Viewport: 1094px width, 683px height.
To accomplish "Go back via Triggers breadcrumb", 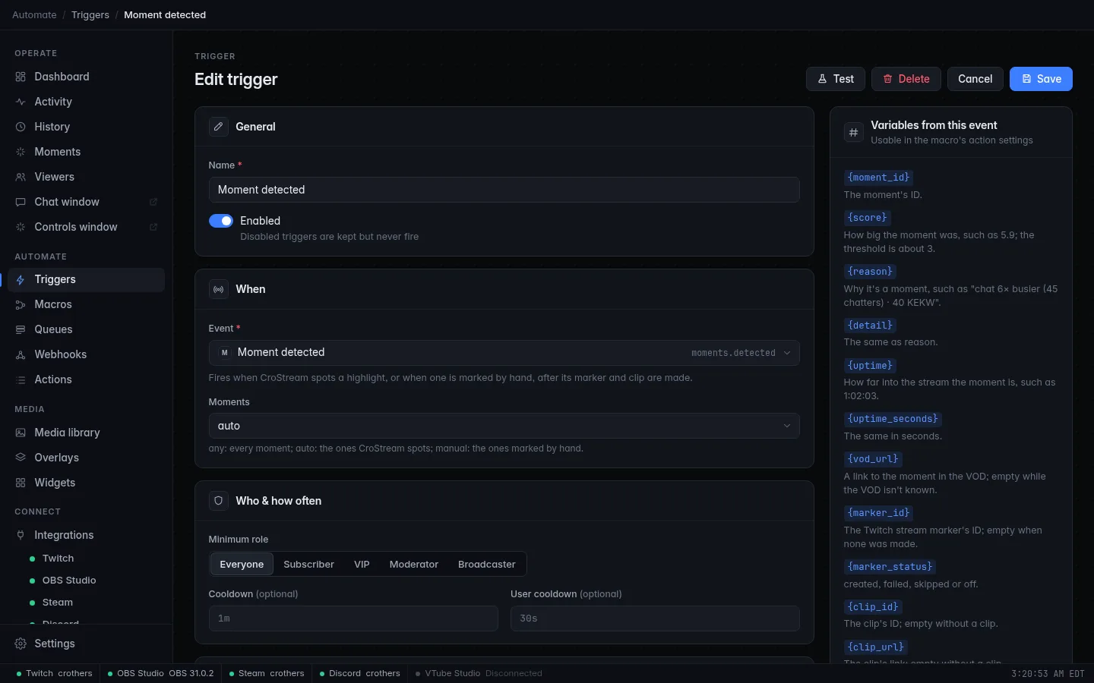I will point(90,14).
